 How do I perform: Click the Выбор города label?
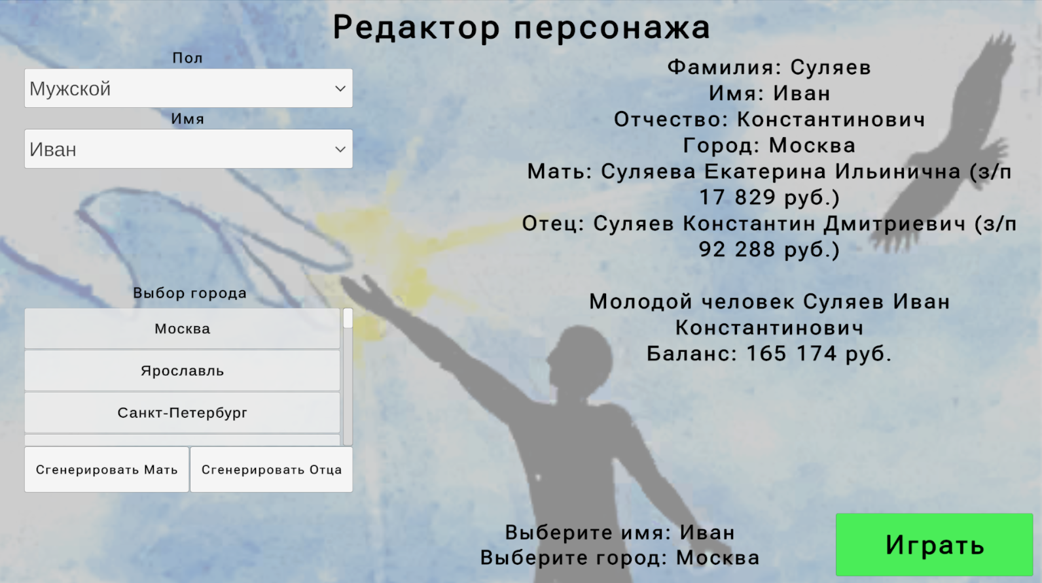click(x=190, y=293)
